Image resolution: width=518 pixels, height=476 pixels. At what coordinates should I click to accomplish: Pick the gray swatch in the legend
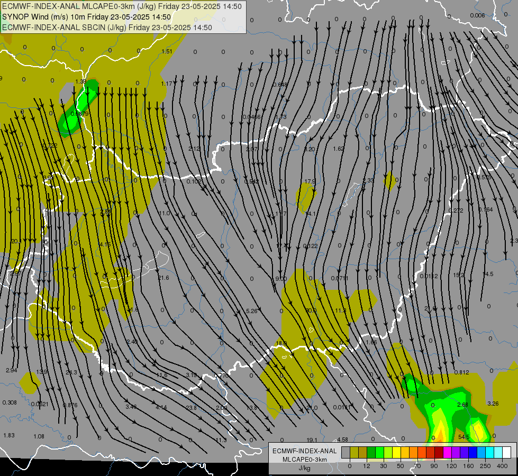(346, 453)
